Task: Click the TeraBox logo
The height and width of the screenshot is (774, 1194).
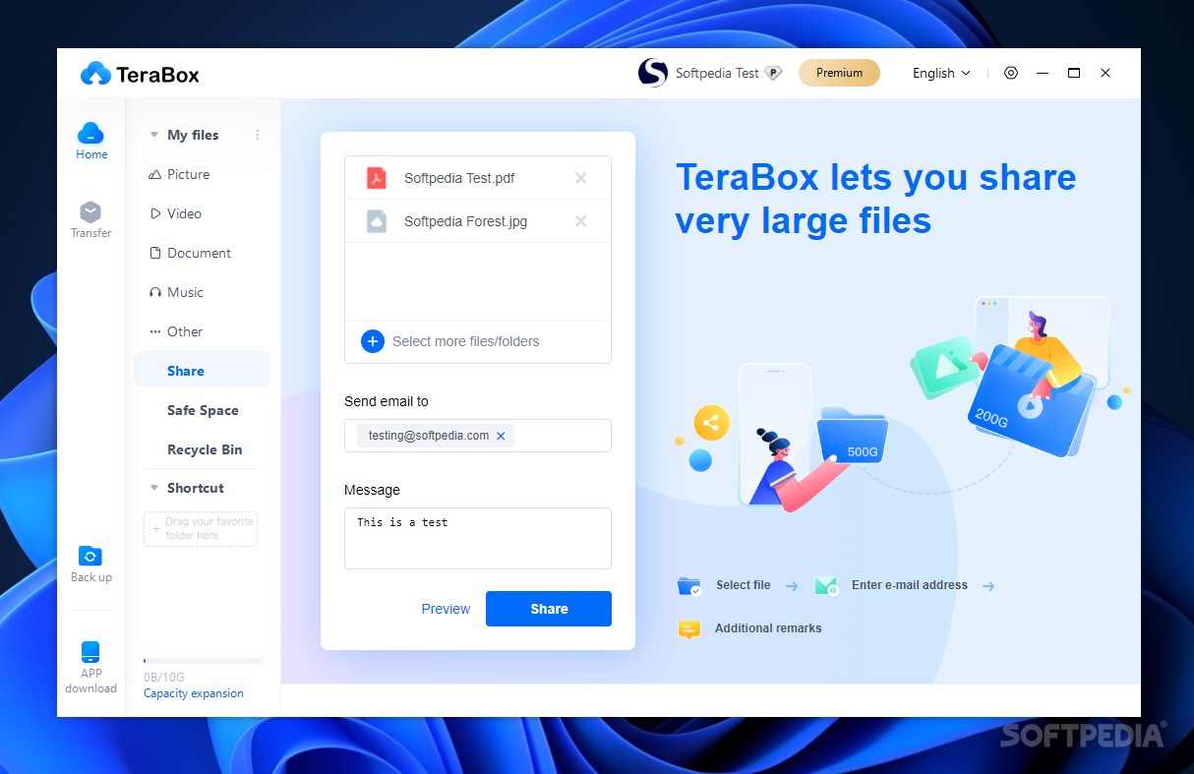Action: pos(140,73)
